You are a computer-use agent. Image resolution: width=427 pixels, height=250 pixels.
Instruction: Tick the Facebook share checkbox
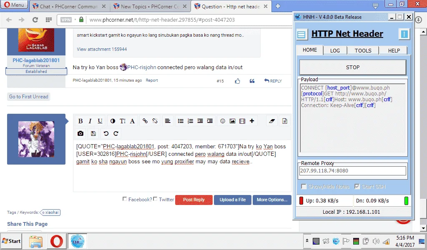click(124, 199)
